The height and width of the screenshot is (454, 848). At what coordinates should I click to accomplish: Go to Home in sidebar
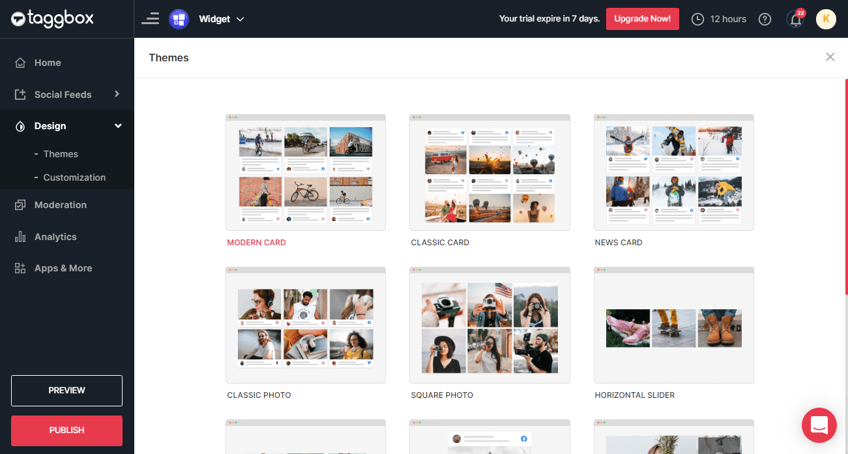48,63
